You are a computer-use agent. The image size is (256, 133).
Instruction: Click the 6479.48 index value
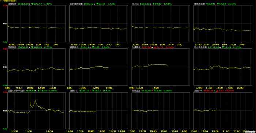tap(147, 91)
